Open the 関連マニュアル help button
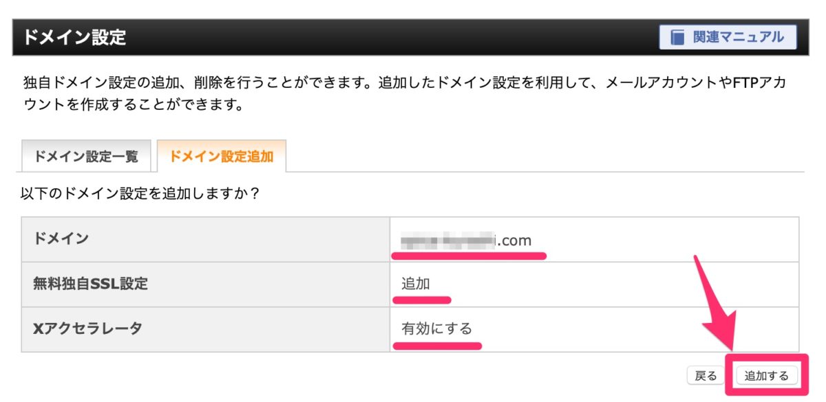The image size is (826, 402). pos(728,37)
